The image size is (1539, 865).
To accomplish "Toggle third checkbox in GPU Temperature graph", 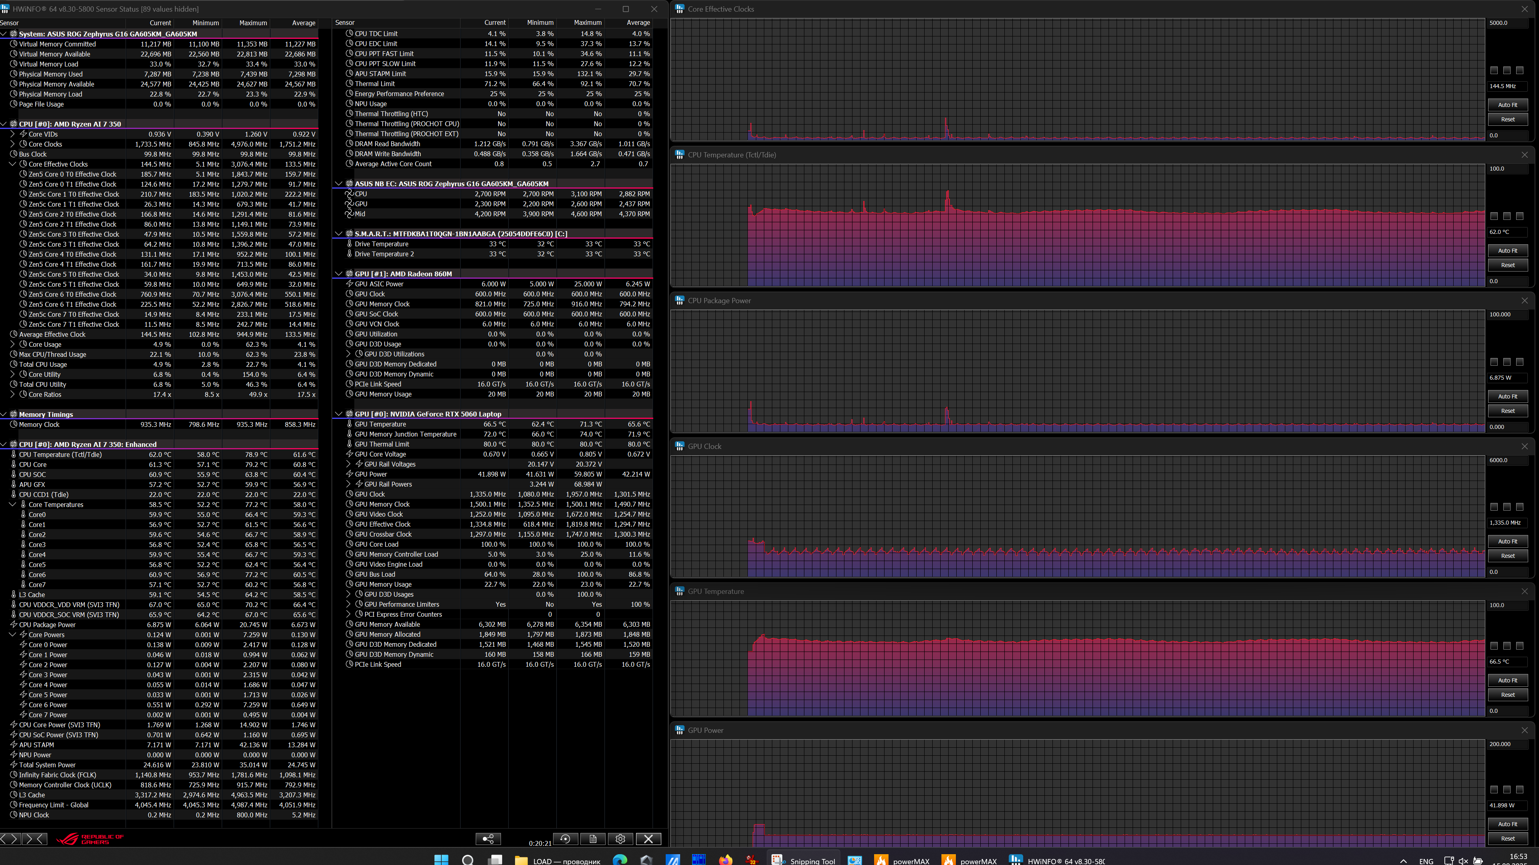I will 1520,646.
